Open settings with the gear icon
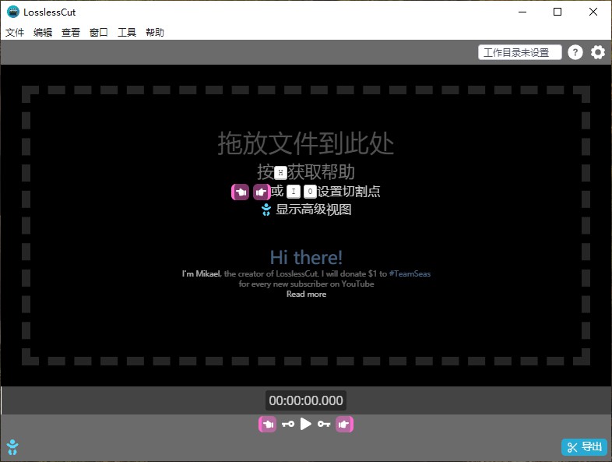Screen dimensions: 612x462 pos(597,52)
